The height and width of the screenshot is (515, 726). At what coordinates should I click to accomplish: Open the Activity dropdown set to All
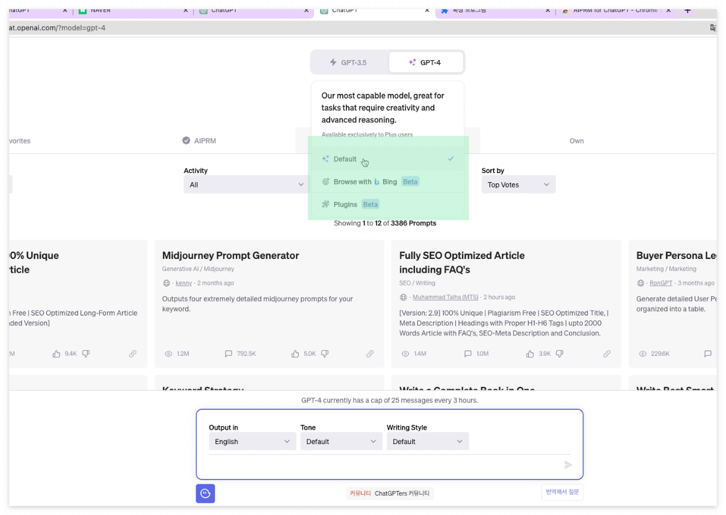coord(247,184)
